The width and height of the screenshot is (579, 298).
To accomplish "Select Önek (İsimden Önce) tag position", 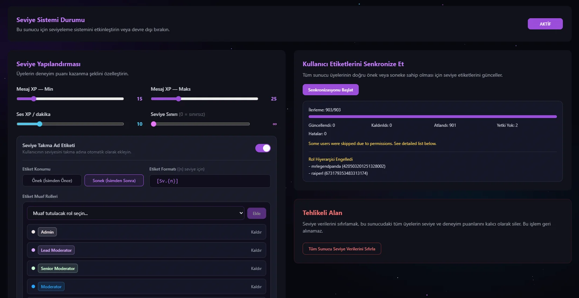I will [52, 180].
